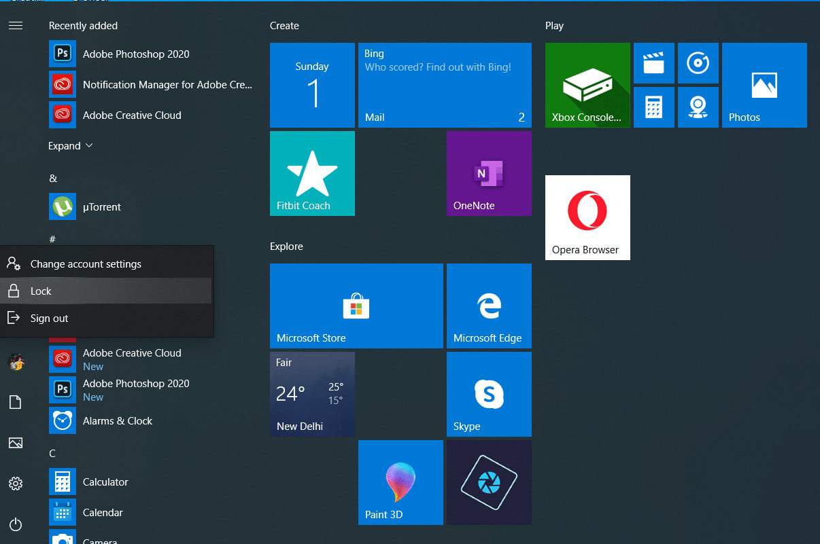Open the Movies & TV clapperboard tile

click(x=654, y=63)
